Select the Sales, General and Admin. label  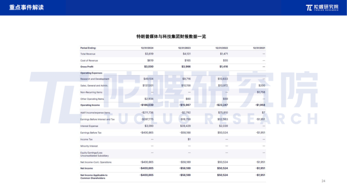[x=94, y=85]
